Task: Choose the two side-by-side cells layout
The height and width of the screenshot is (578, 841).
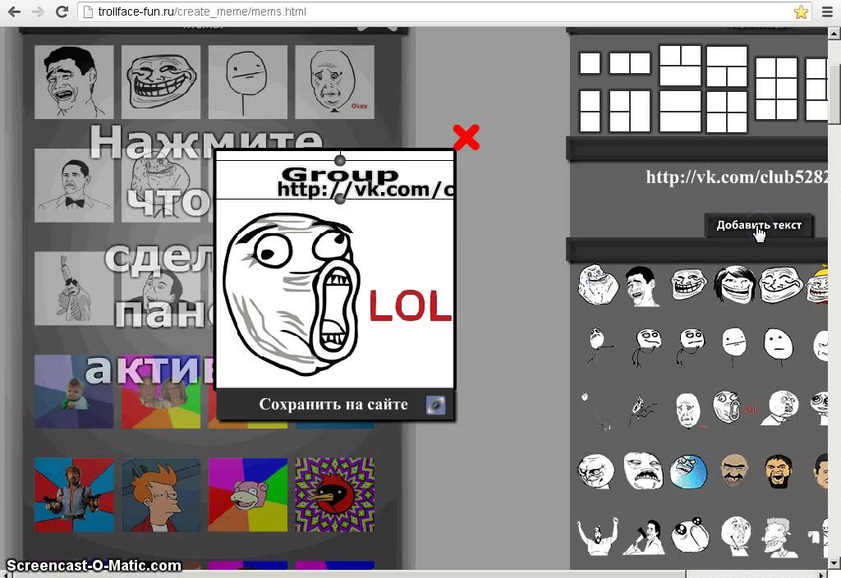Action: [630, 63]
